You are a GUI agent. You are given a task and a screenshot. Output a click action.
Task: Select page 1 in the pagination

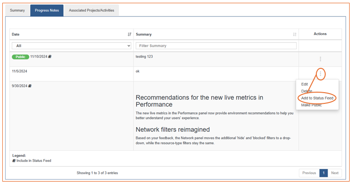[323, 173]
